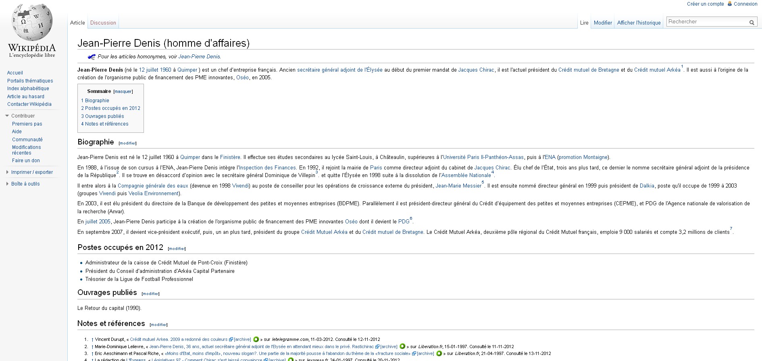Click Contacter Wikipédia link

point(29,104)
